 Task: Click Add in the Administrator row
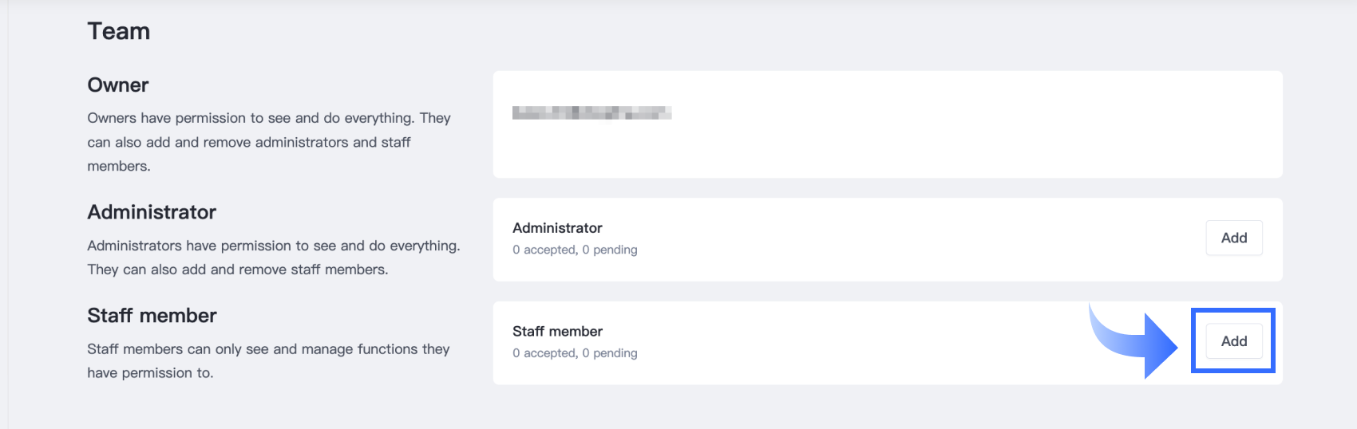pos(1233,238)
